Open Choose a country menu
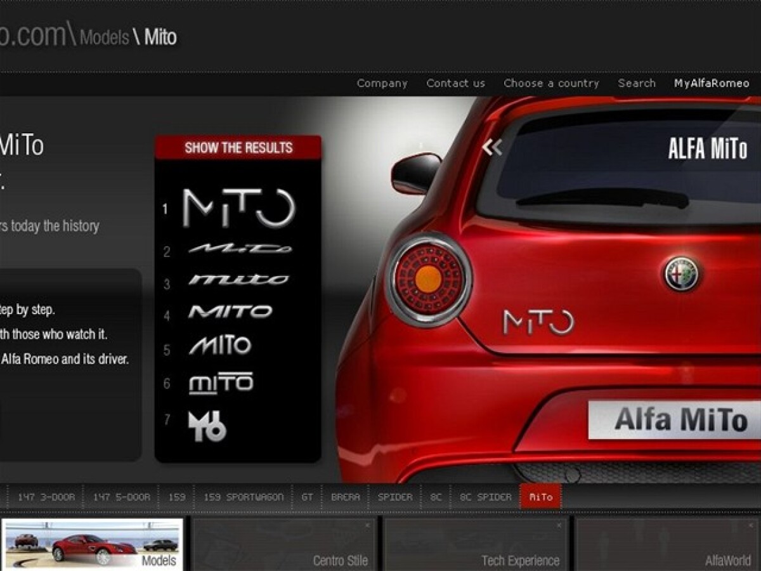Viewport: 761px width, 571px height. pyautogui.click(x=551, y=83)
